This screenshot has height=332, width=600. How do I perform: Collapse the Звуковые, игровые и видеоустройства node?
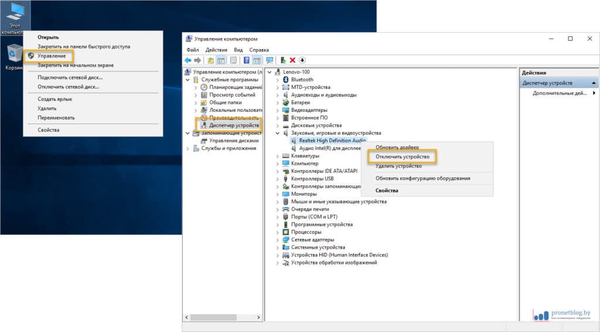click(x=278, y=133)
